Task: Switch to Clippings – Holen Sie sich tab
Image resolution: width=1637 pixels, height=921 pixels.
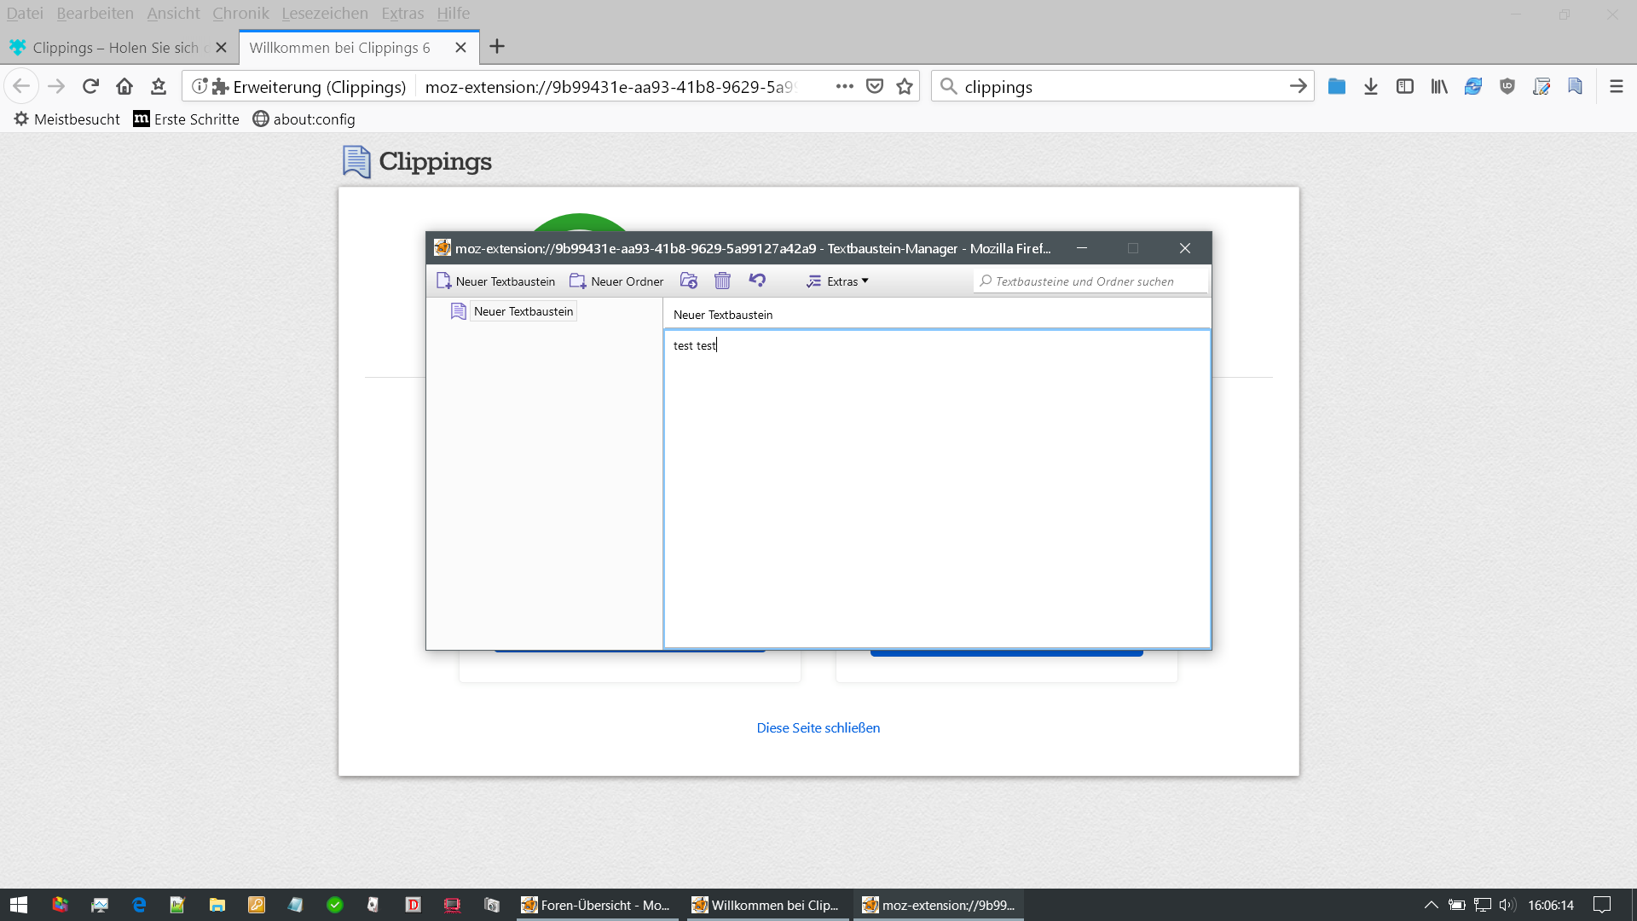Action: coord(115,48)
